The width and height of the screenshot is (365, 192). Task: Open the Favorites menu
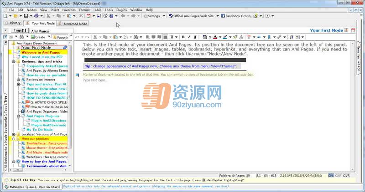point(69,10)
